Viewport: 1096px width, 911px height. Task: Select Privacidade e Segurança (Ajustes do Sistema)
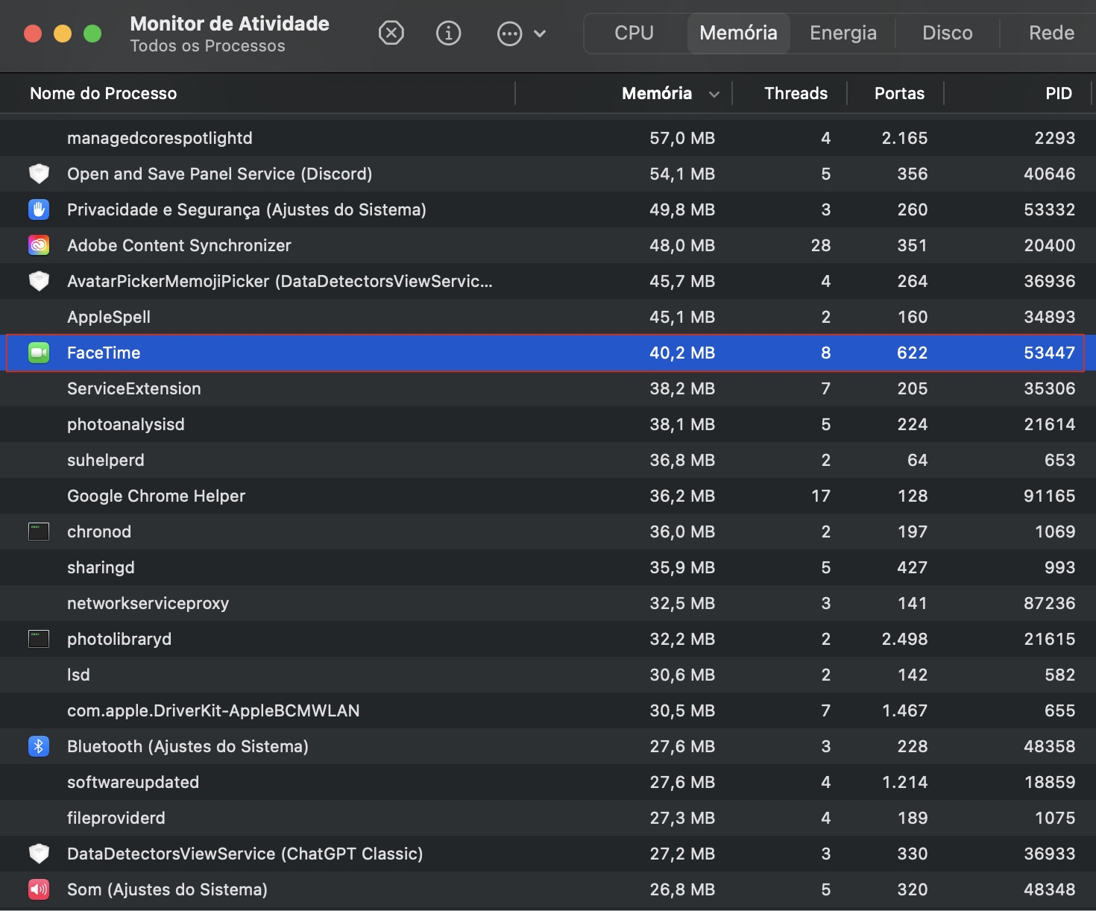[x=247, y=209]
